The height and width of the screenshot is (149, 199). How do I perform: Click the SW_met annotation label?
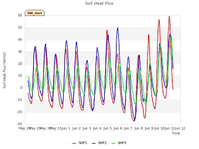[35, 13]
